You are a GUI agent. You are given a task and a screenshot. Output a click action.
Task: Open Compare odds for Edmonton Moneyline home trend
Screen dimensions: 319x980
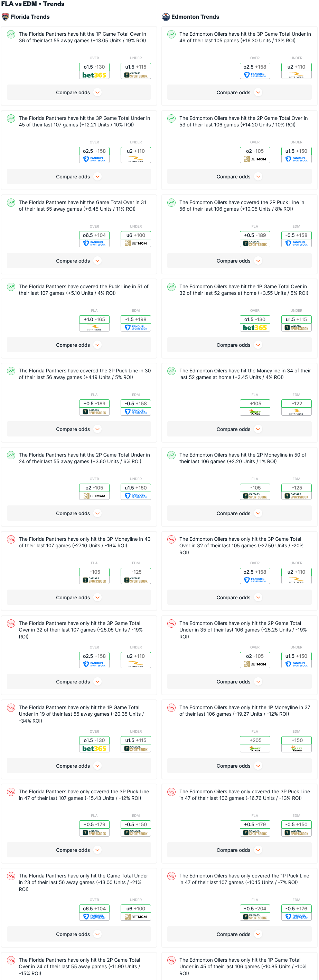tap(239, 429)
